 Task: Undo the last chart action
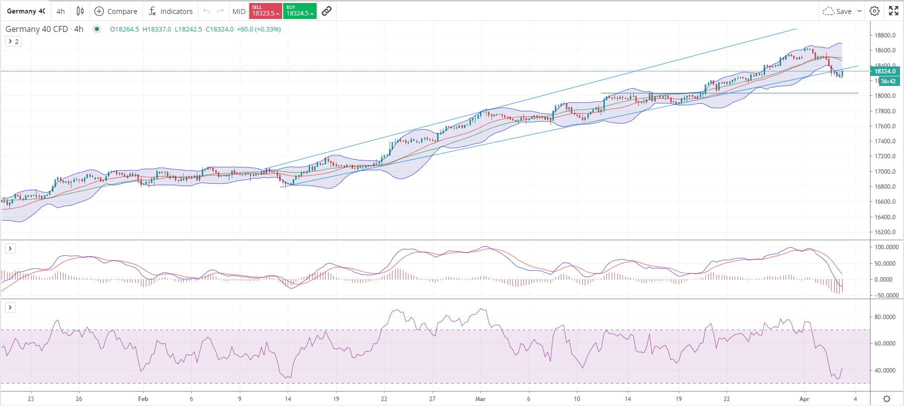[206, 11]
